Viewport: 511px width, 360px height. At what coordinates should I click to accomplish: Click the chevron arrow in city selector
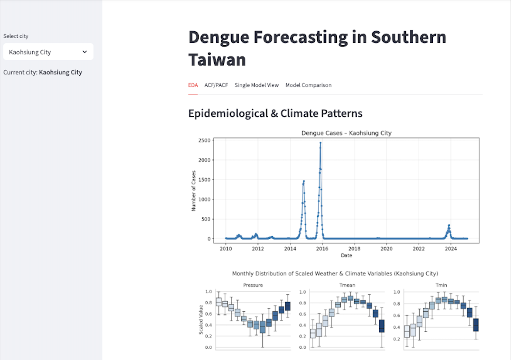tap(85, 52)
